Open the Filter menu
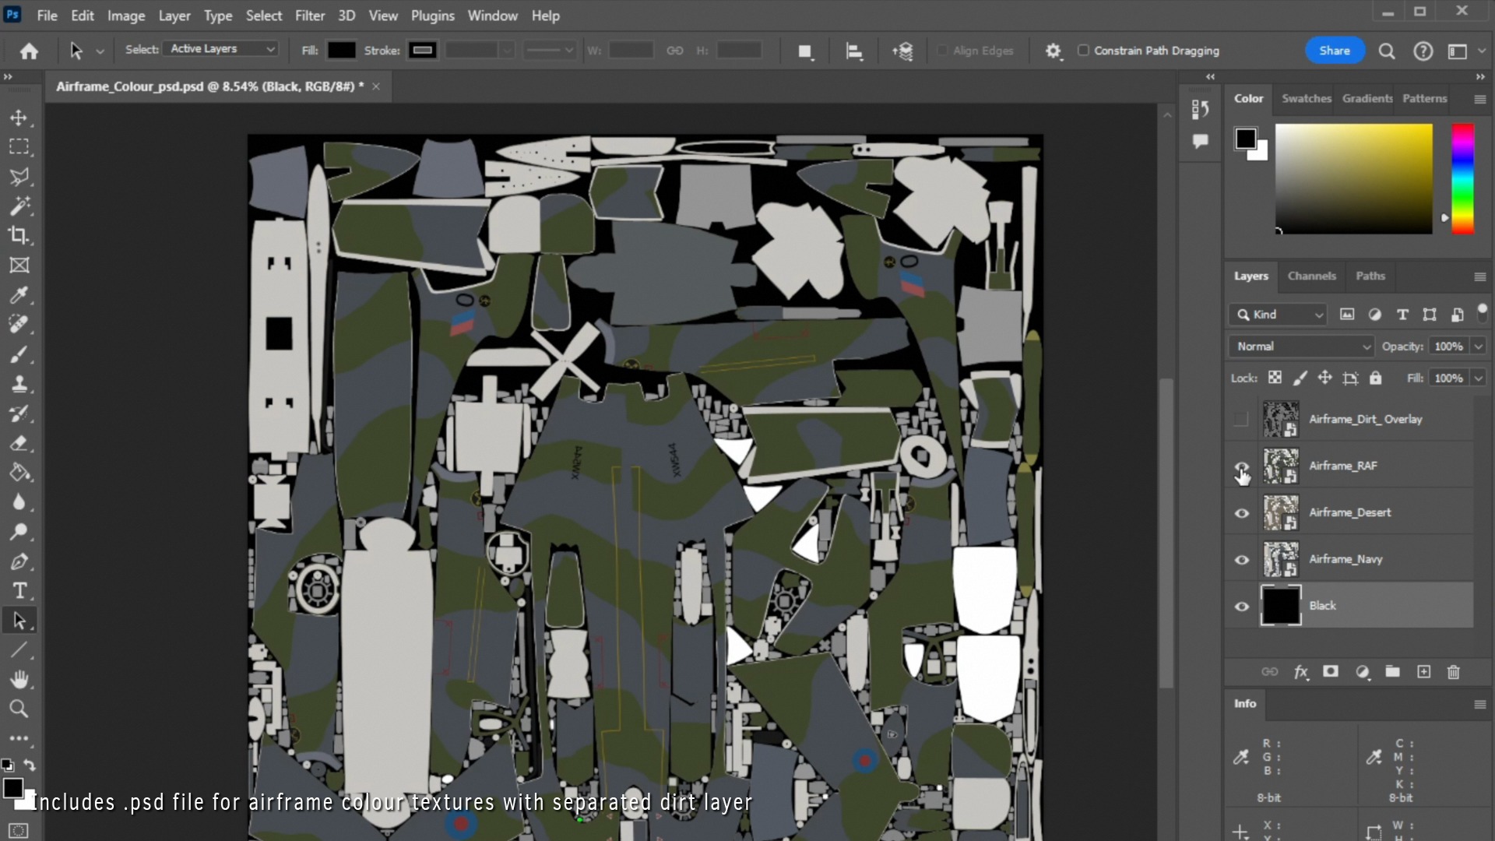The height and width of the screenshot is (841, 1495). point(309,16)
